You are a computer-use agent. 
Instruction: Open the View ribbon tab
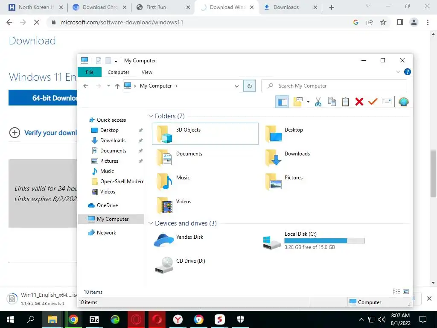tap(147, 72)
